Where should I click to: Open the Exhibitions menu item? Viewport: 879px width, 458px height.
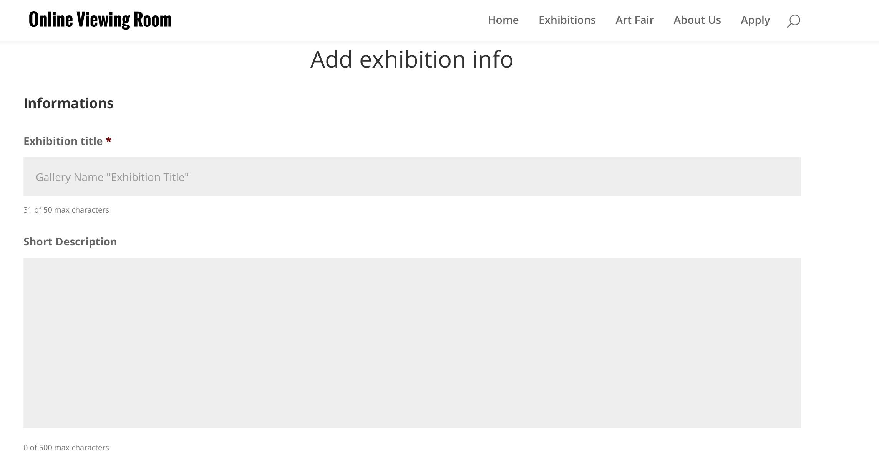click(x=567, y=20)
